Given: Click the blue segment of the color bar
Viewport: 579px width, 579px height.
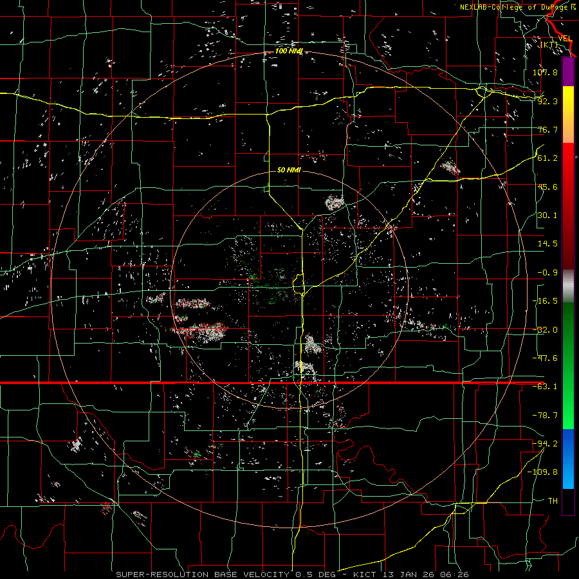Looking at the screenshot, I should [568, 459].
